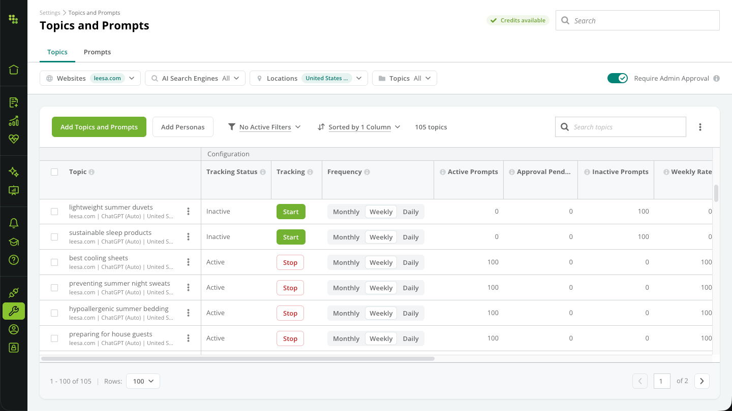Select the wrench settings sidebar icon

(x=14, y=311)
